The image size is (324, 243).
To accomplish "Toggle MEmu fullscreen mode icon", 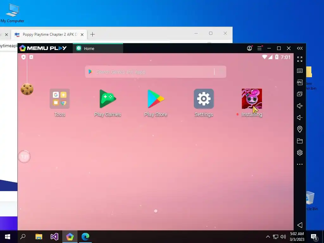I will click(300, 59).
